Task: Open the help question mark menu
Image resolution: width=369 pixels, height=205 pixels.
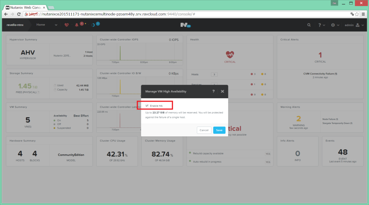Action: pos(321,25)
